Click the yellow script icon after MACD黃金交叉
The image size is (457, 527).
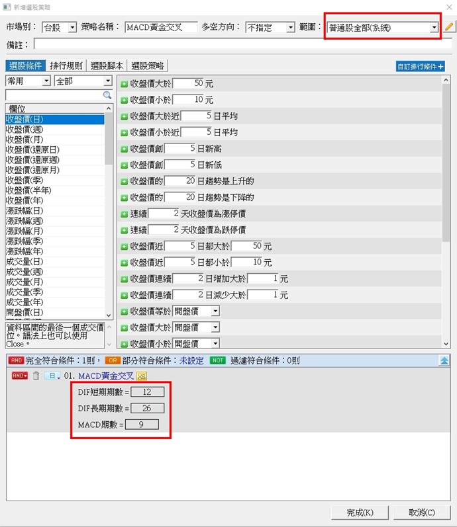coord(141,376)
